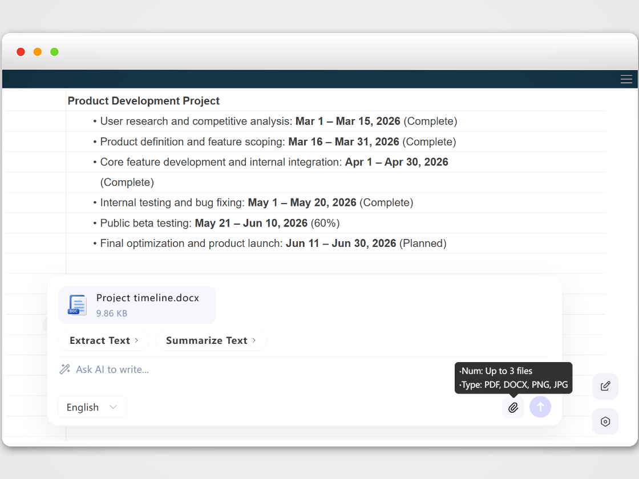The image size is (639, 479).
Task: Click the green zoom traffic light
Action: pos(54,52)
